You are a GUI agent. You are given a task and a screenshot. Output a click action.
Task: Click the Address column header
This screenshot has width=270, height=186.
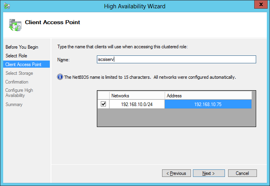coord(208,95)
